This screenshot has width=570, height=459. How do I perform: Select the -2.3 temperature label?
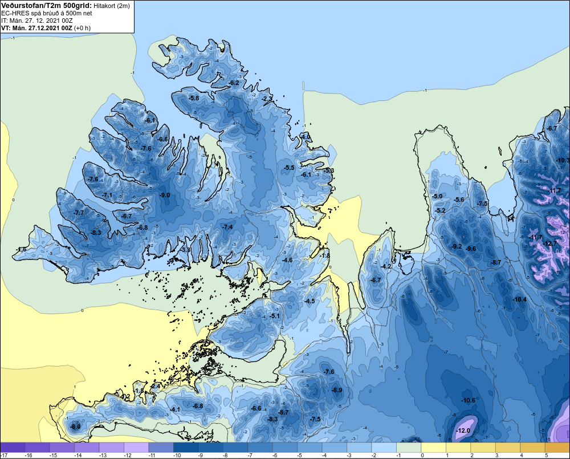point(267,99)
